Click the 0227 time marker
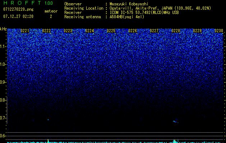Viewport: 226px width, 143px height. pos(154,31)
